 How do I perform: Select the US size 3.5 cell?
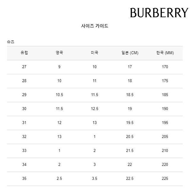(x=94, y=178)
